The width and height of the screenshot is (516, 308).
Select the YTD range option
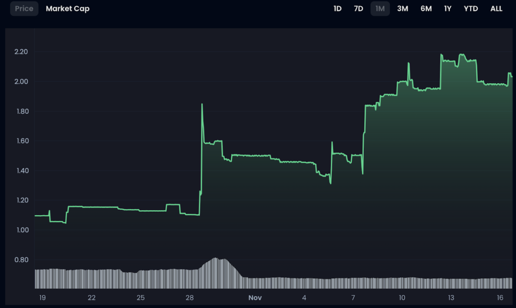click(471, 9)
